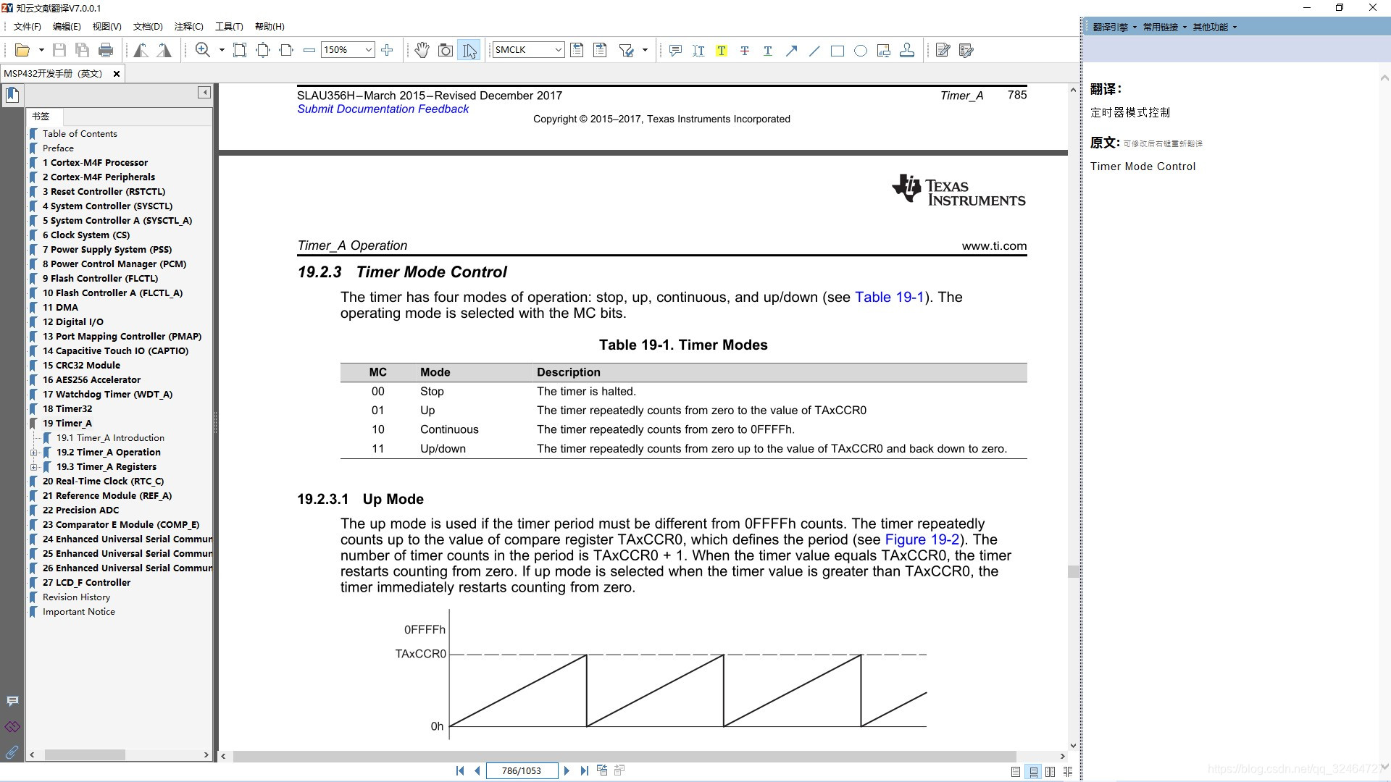Image resolution: width=1391 pixels, height=782 pixels.
Task: Select the Fit width icon
Action: pos(286,50)
